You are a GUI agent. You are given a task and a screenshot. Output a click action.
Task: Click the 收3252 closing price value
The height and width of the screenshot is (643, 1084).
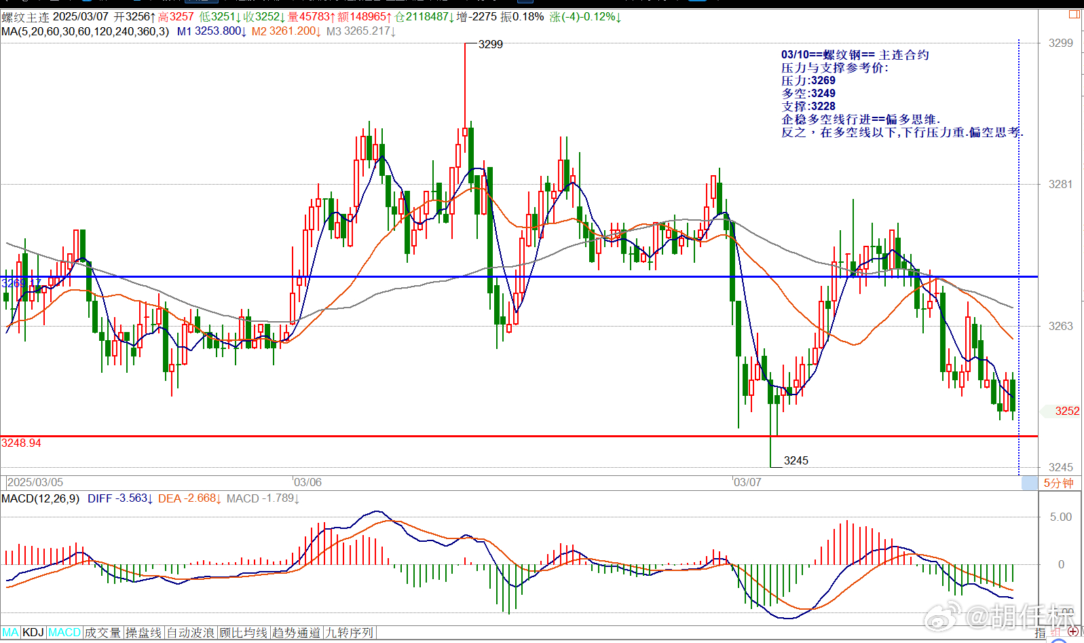pos(264,17)
